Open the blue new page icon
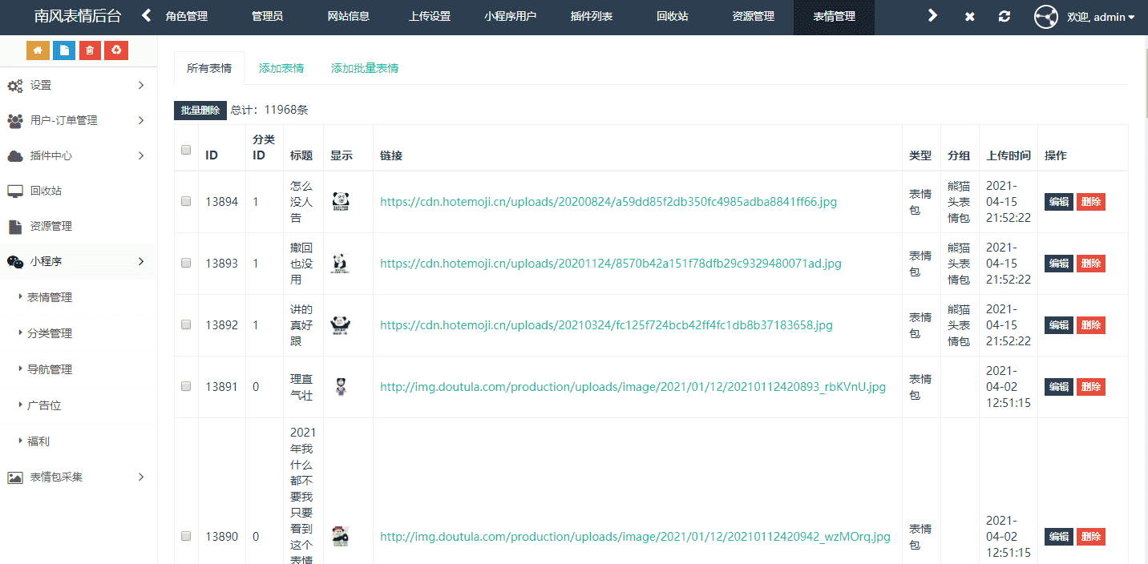This screenshot has width=1148, height=564. (63, 50)
